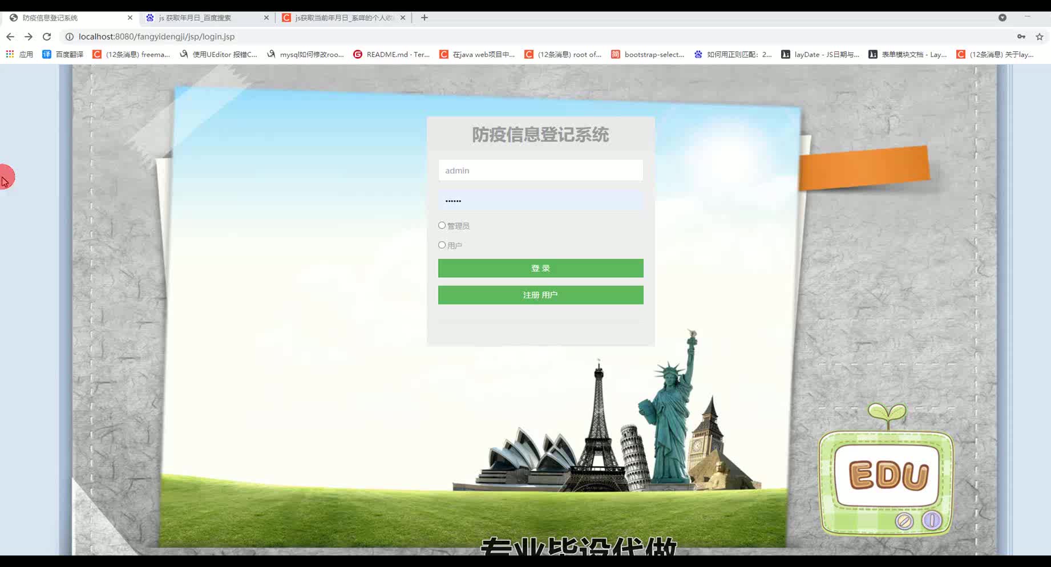Image resolution: width=1051 pixels, height=567 pixels.
Task: Open the browser profile dropdown icon
Action: click(1003, 18)
